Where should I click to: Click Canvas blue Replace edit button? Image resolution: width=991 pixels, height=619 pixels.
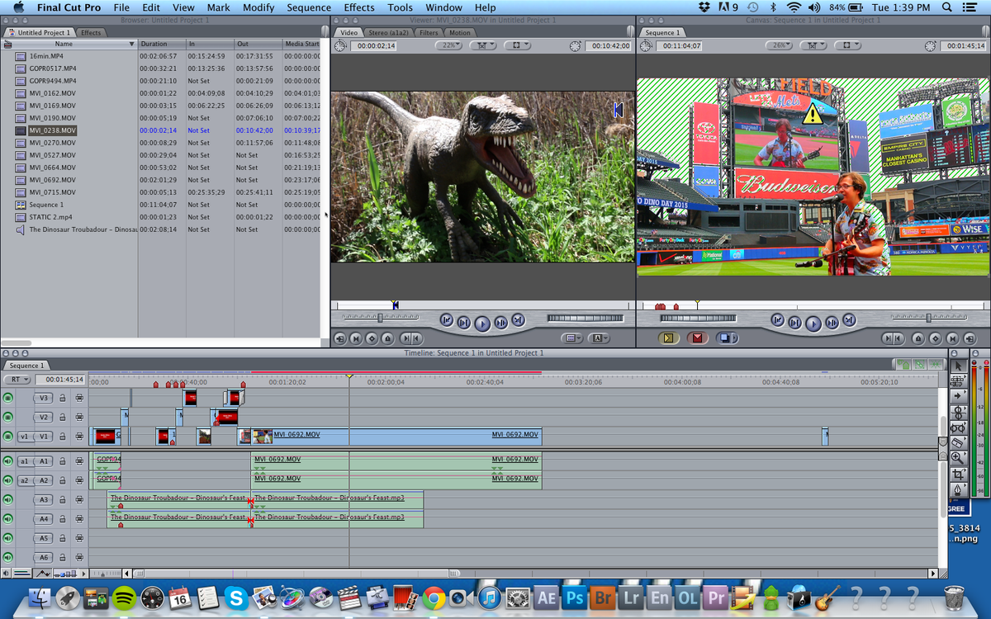725,338
